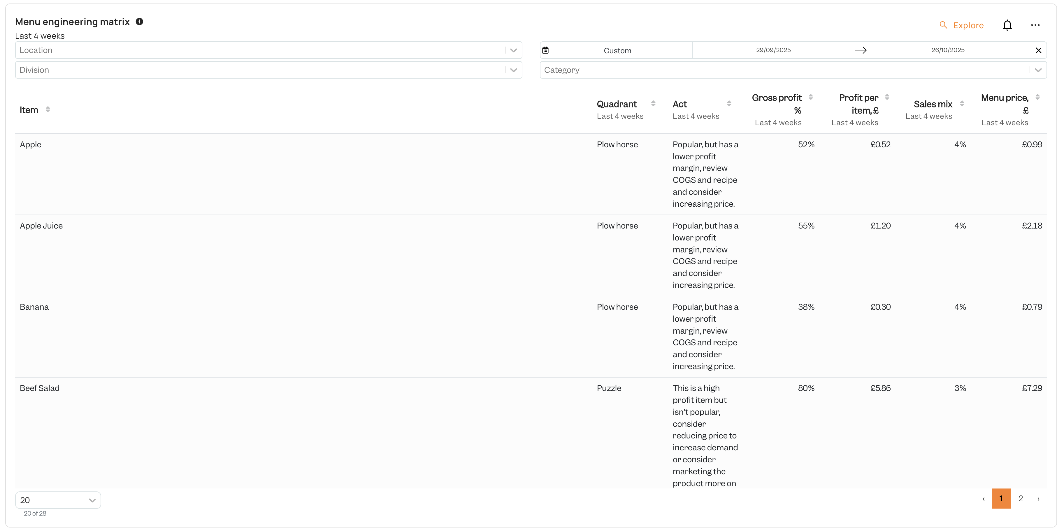Click Apple's gross profit 52%
The image size is (1064, 531).
pyautogui.click(x=806, y=144)
